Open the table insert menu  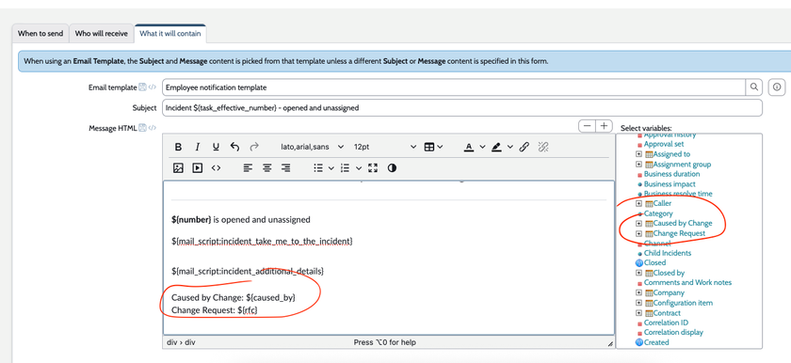pos(433,147)
